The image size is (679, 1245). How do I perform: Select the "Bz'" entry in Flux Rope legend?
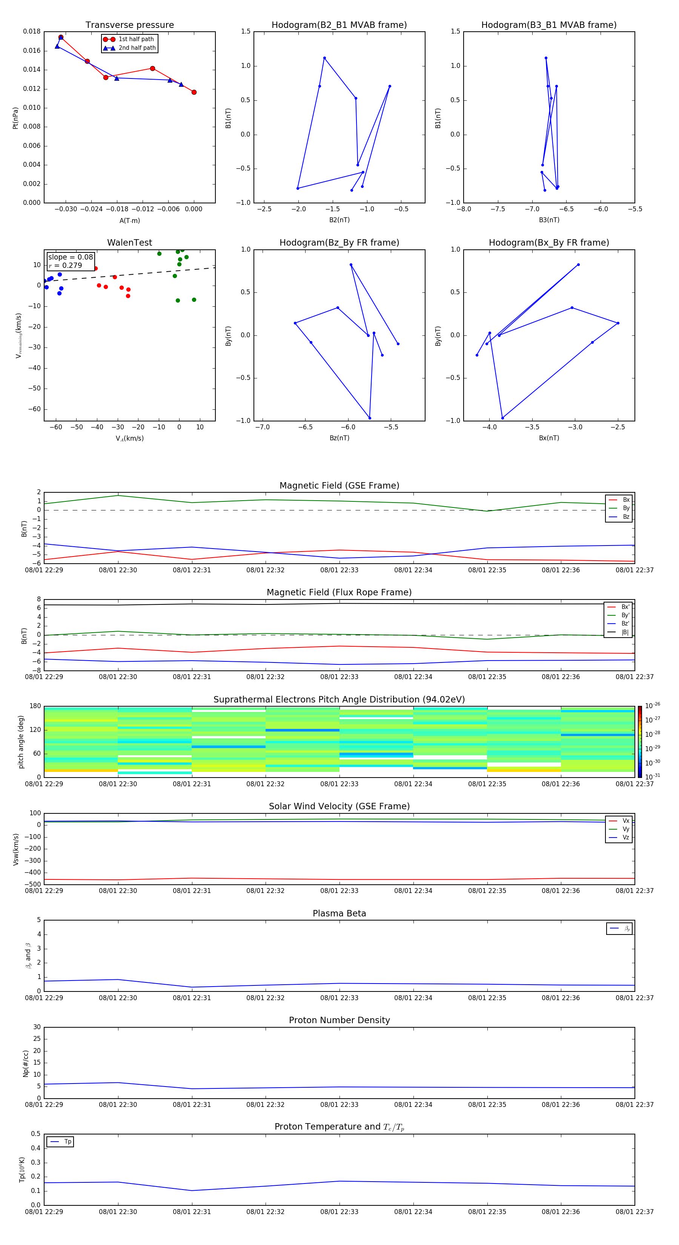(618, 624)
